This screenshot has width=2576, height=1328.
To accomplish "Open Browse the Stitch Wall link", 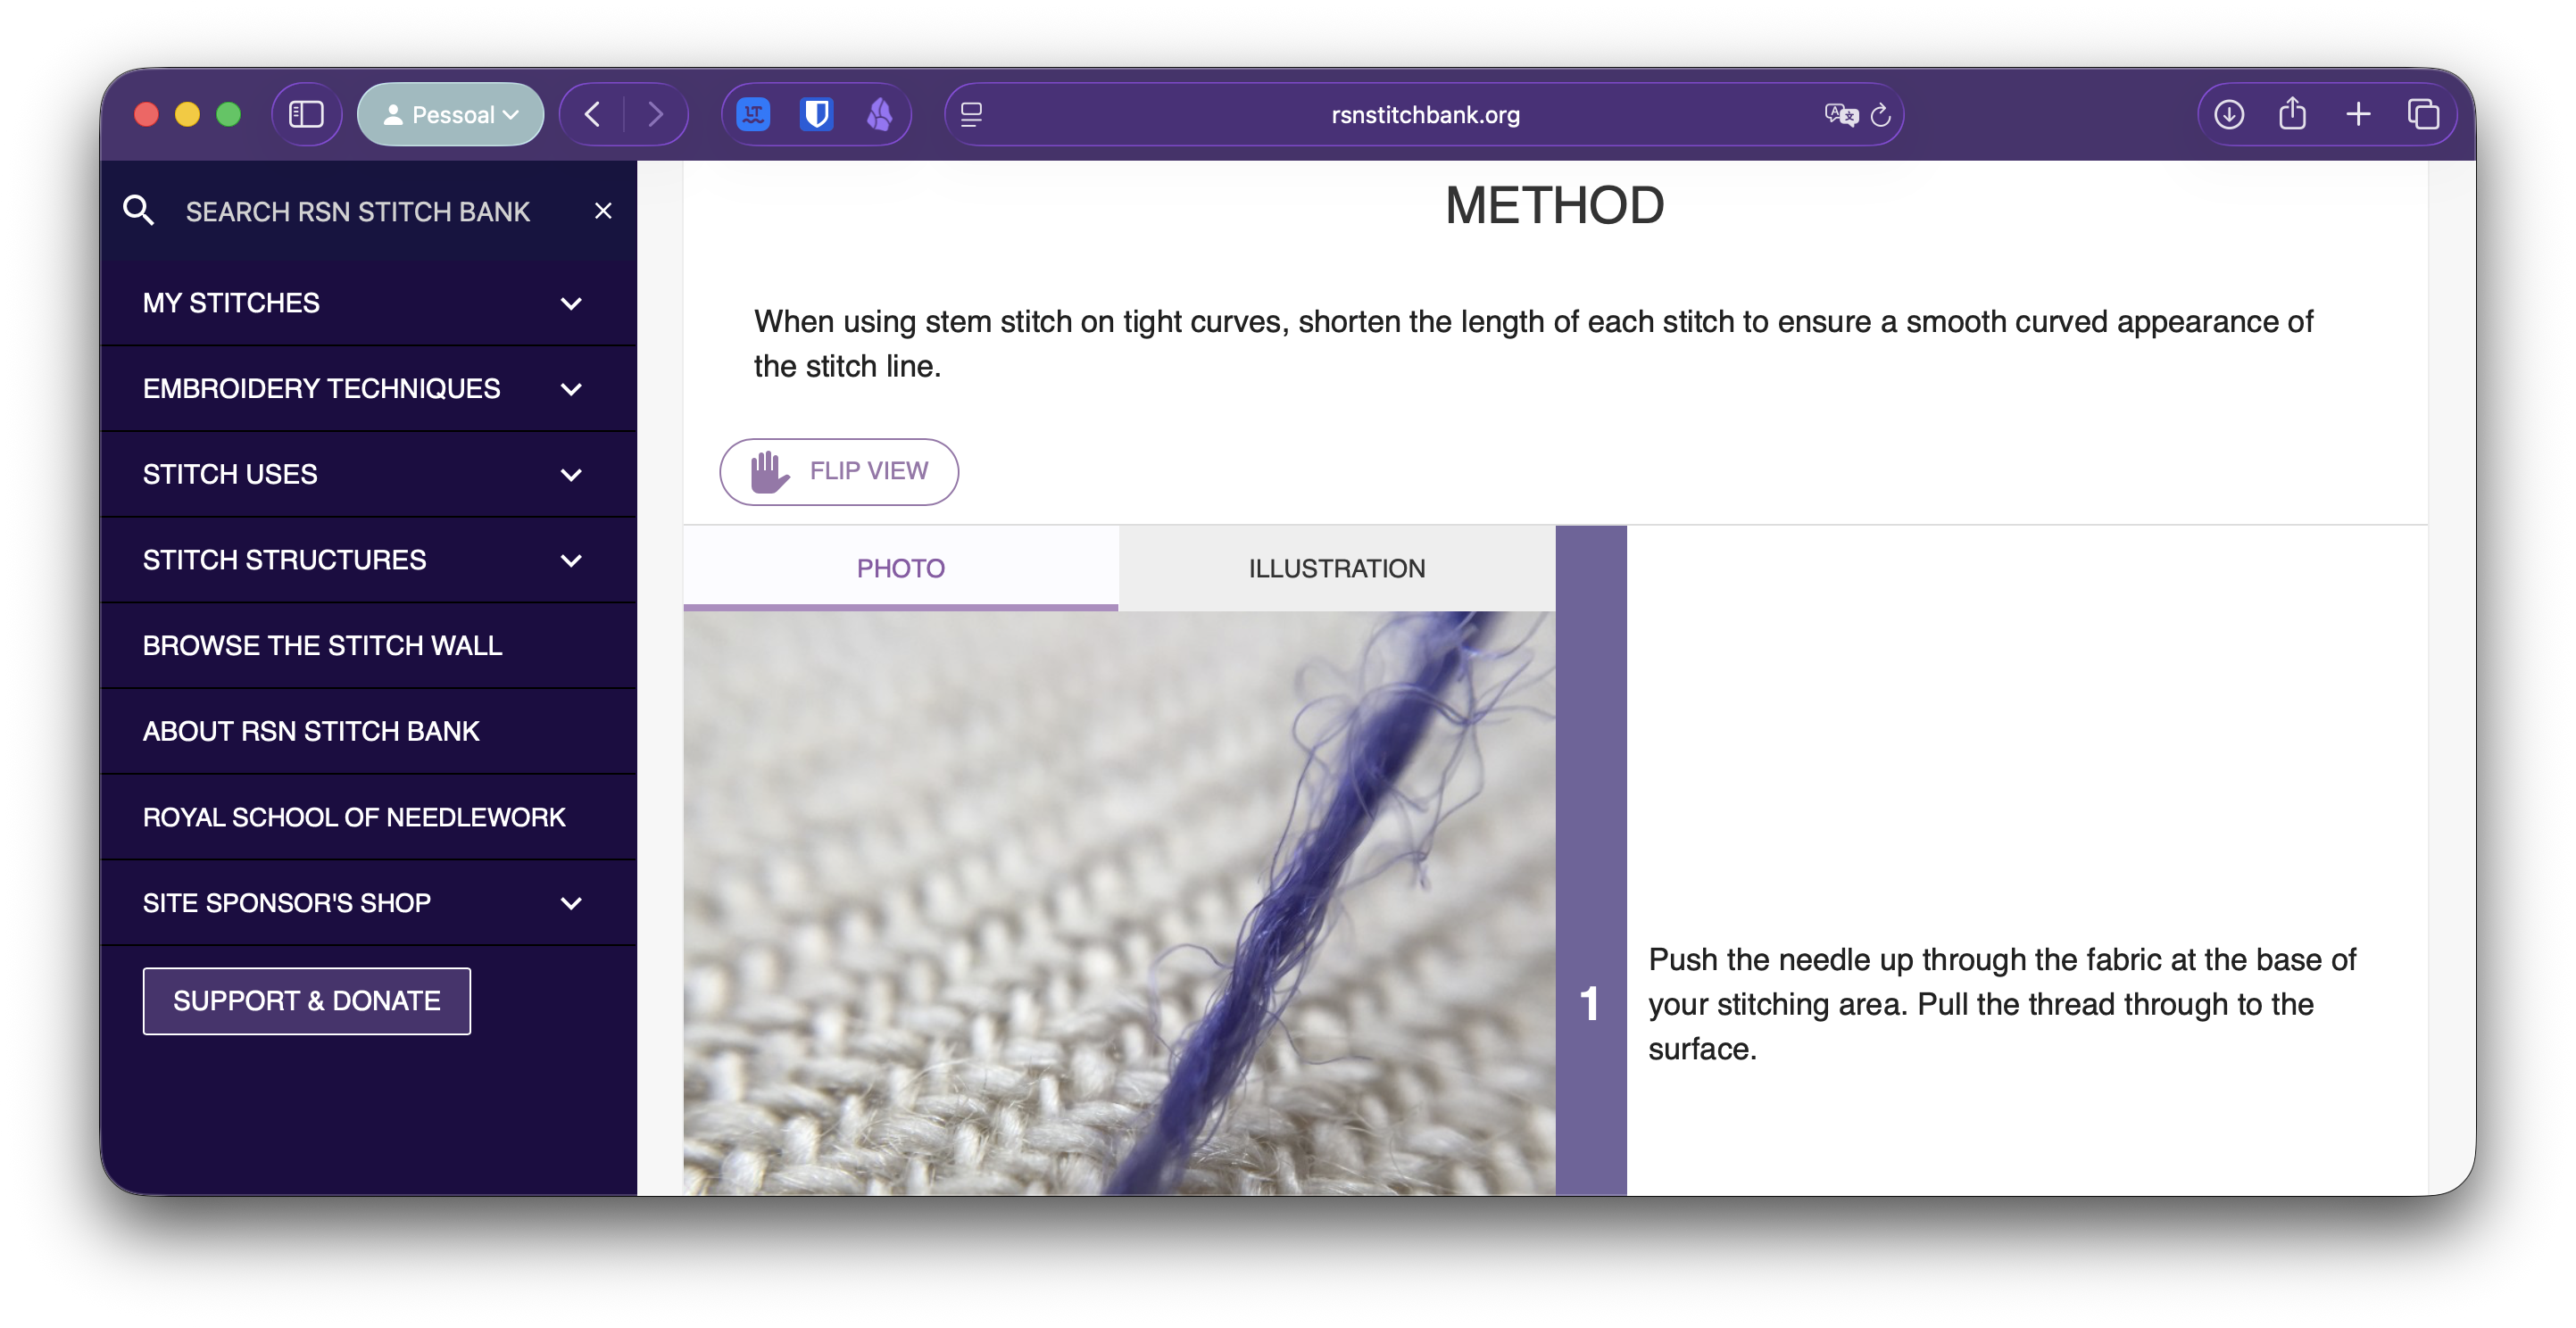I will click(322, 646).
